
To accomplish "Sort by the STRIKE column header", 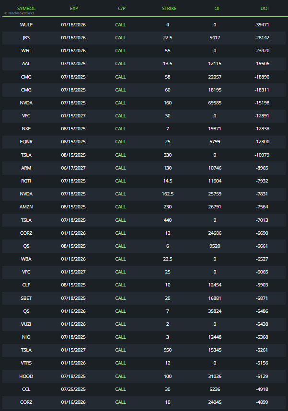I will pyautogui.click(x=169, y=9).
